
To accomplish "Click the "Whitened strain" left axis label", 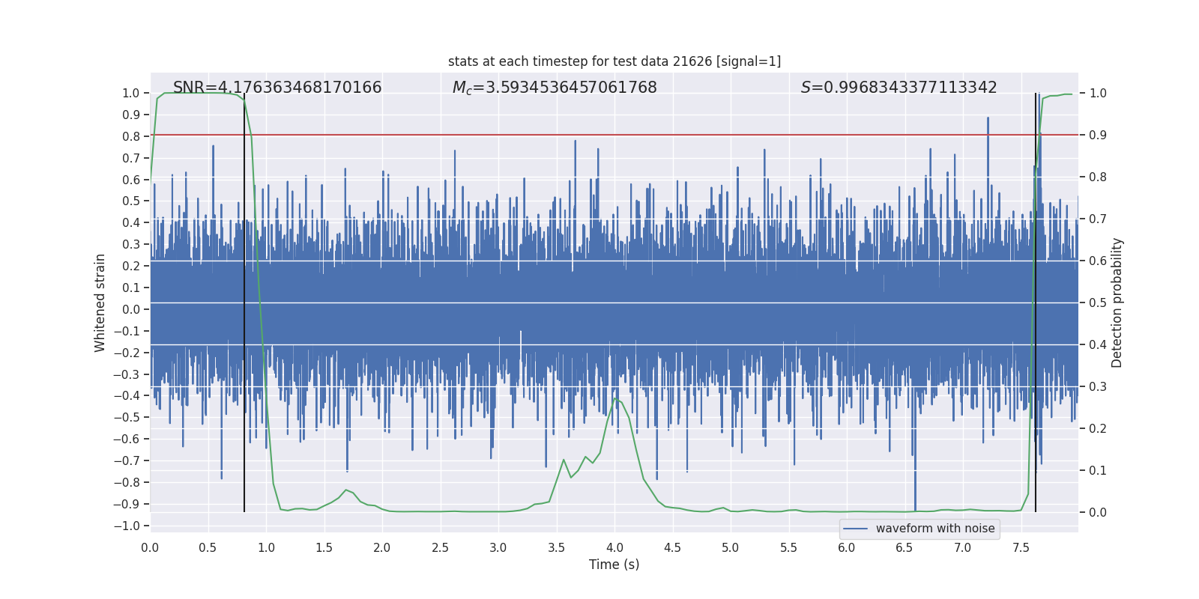I will tap(100, 302).
